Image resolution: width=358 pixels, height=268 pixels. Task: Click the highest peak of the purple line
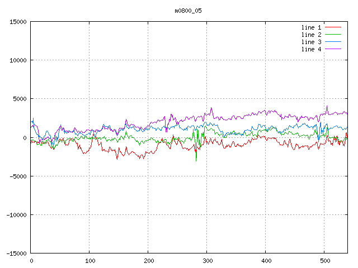point(327,106)
